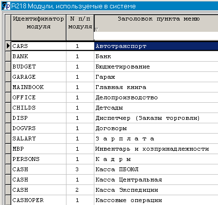Click the CASHOPER identifier cell
Screen dimensions: 218x205
click(x=39, y=200)
